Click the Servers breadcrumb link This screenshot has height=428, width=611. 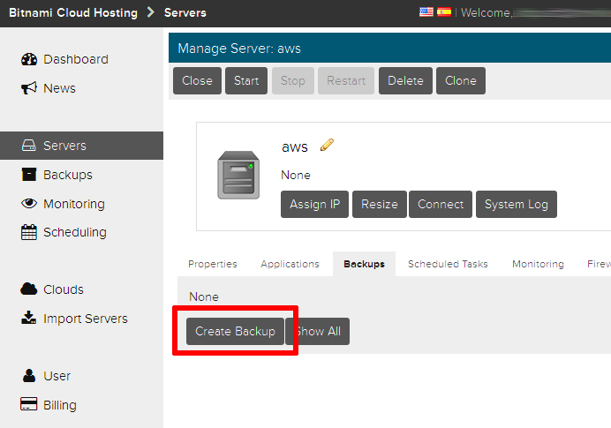(x=185, y=12)
